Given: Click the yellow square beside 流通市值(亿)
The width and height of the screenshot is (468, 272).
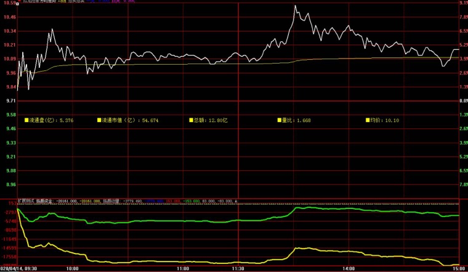Looking at the screenshot, I should (x=99, y=121).
